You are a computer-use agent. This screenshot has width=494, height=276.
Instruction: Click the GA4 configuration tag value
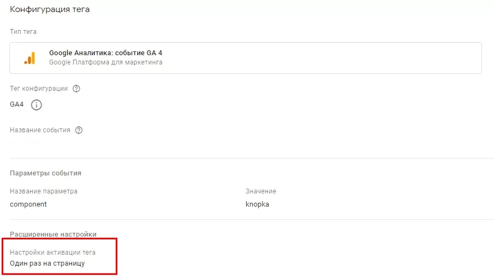[x=17, y=104]
